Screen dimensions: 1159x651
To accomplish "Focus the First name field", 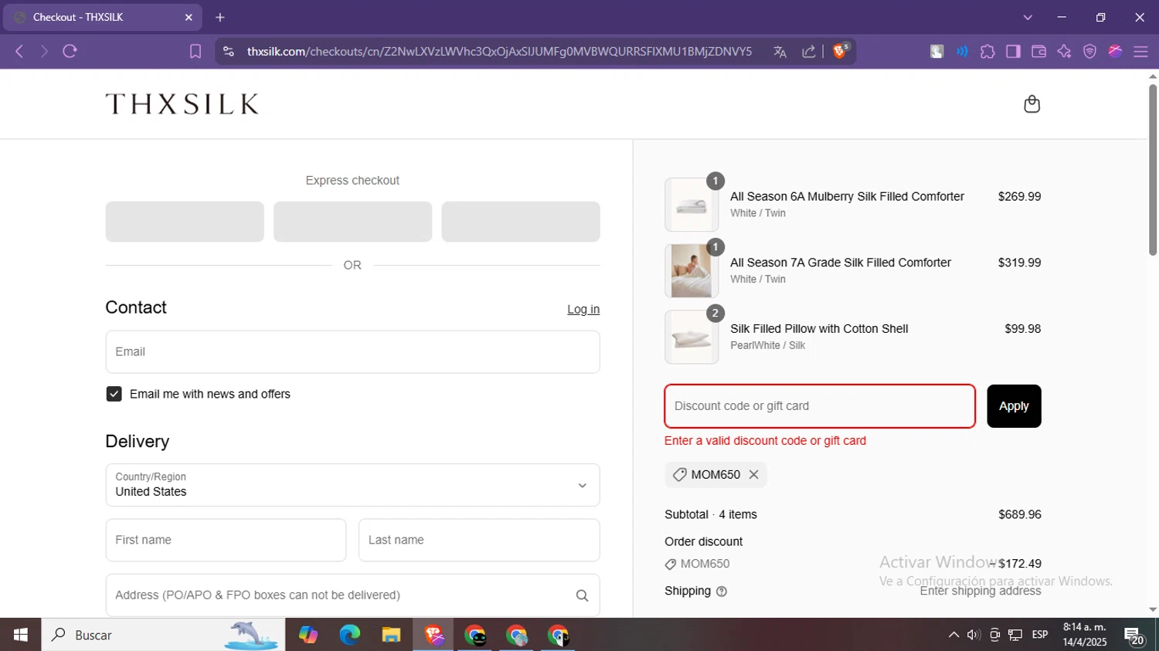I will [x=226, y=540].
